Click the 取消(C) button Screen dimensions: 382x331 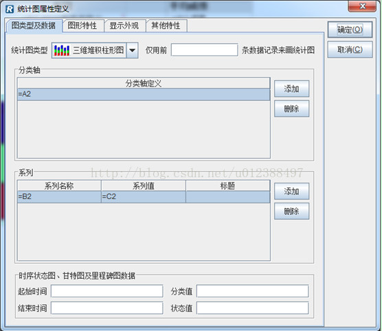coord(350,49)
